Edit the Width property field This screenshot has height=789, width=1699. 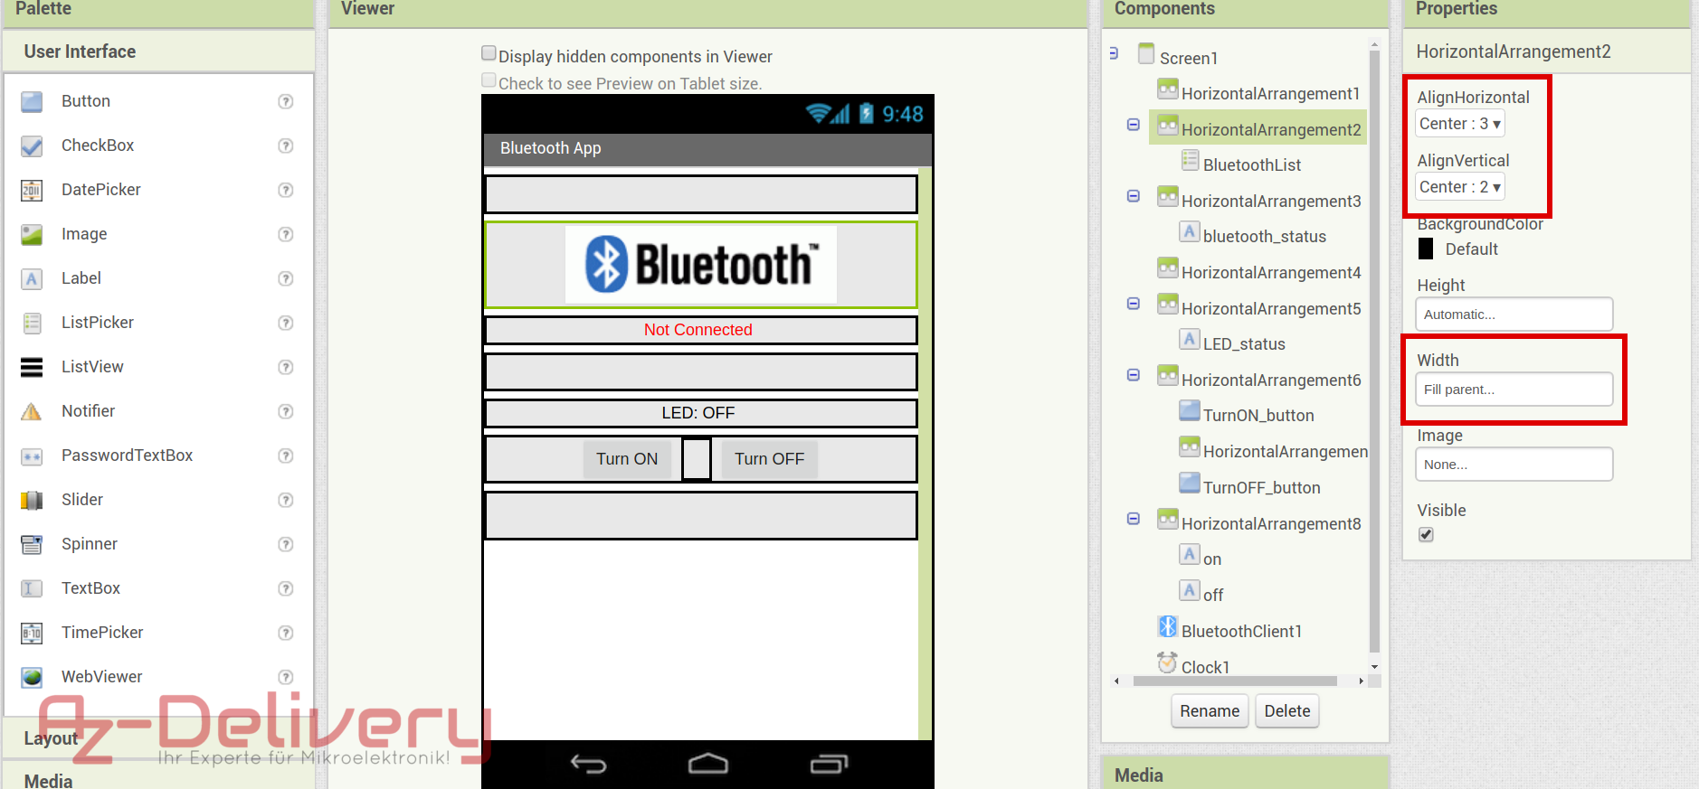[1514, 390]
